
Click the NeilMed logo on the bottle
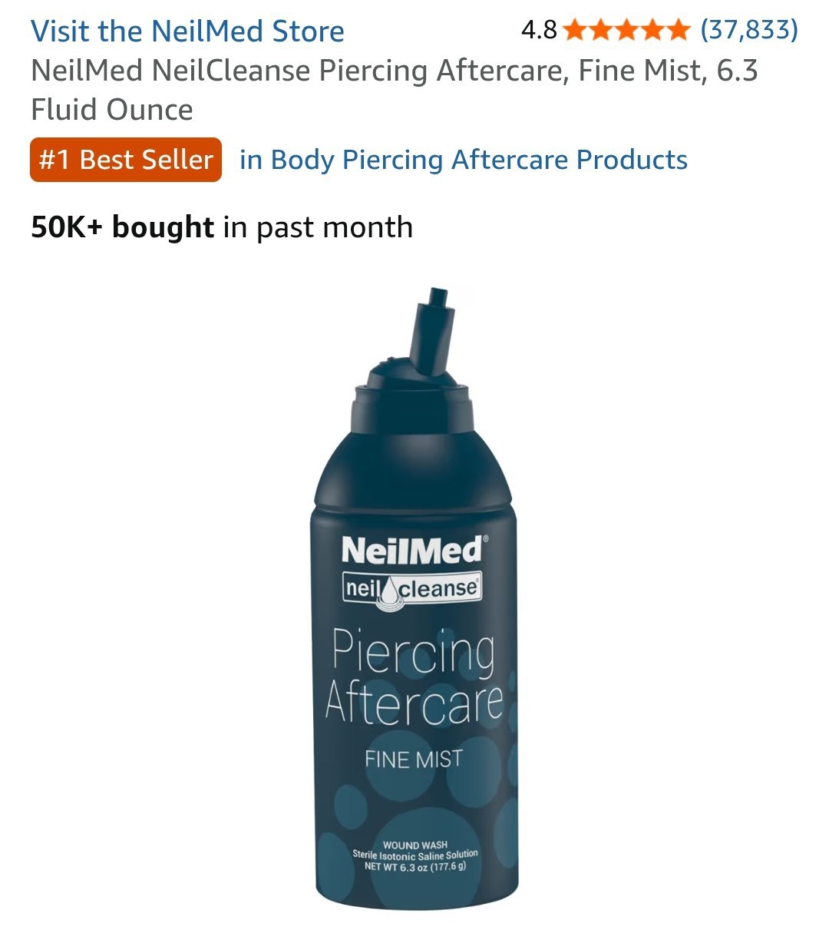[x=413, y=550]
